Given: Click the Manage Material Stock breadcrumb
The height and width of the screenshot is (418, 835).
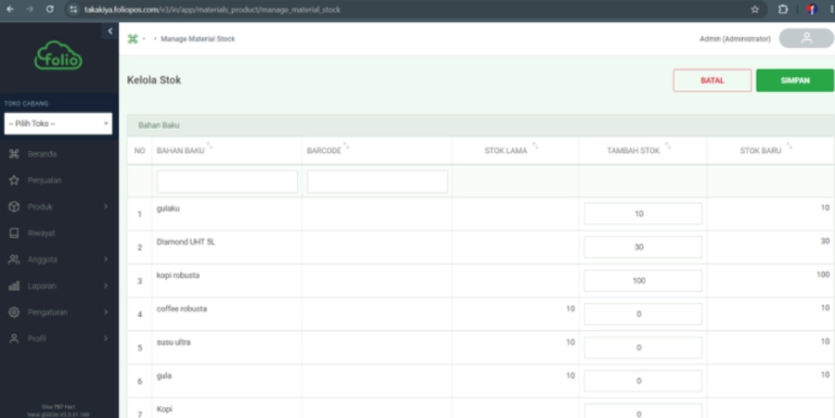Looking at the screenshot, I should [x=198, y=39].
